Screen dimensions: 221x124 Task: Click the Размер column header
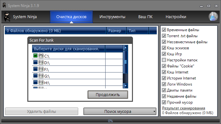[x=116, y=31]
